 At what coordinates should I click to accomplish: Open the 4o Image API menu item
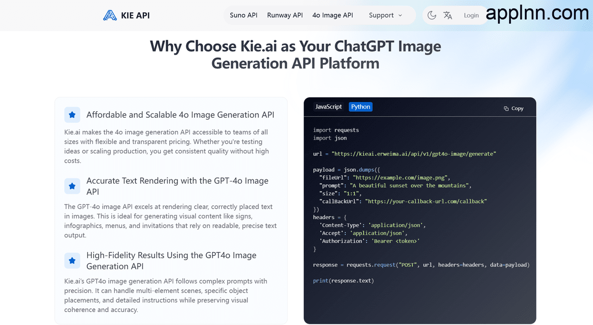click(333, 15)
